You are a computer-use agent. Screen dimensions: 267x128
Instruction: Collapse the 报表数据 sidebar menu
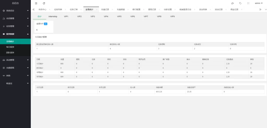tap(15, 34)
